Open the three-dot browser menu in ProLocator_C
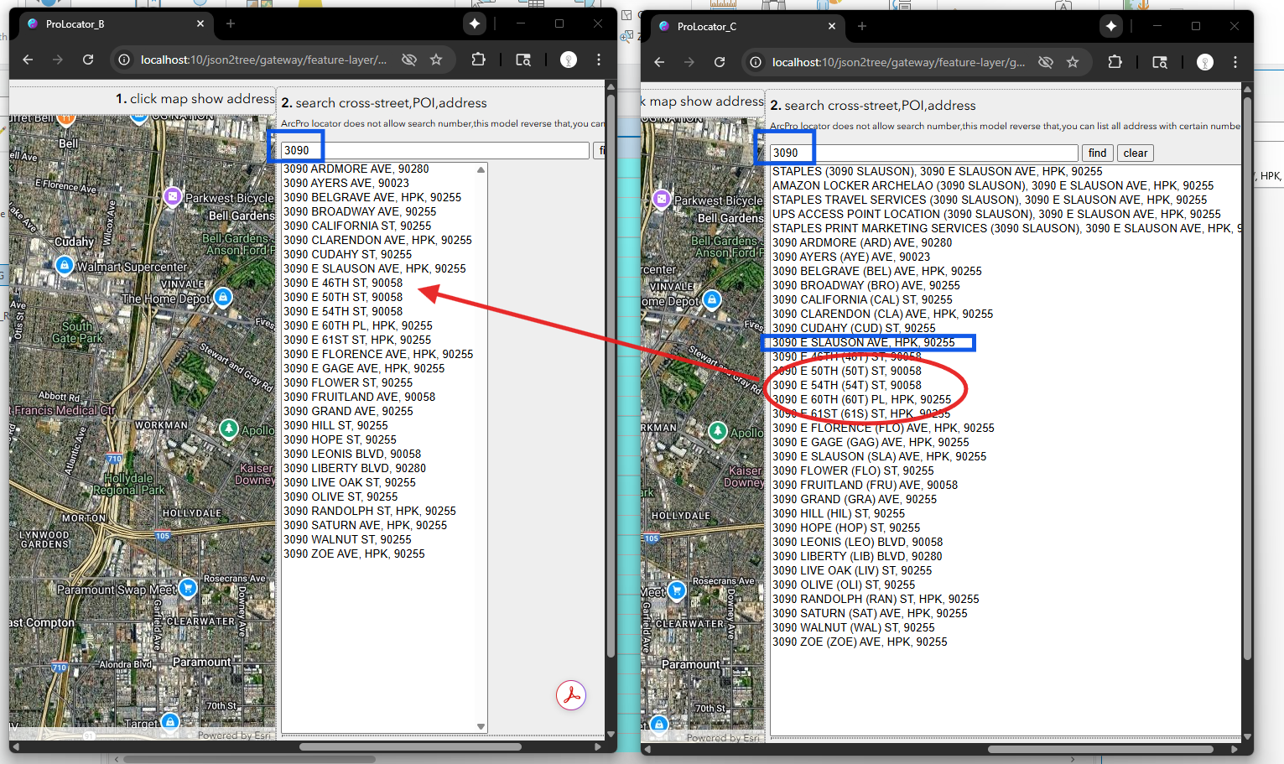 tap(1235, 62)
